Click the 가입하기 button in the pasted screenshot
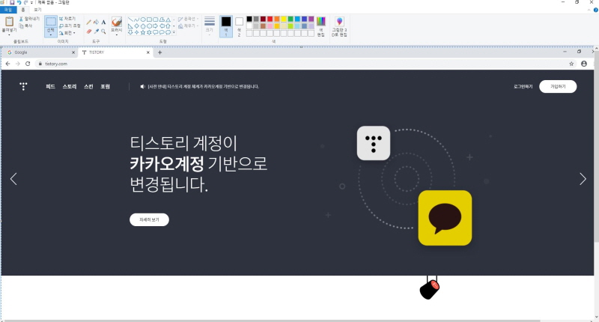 pyautogui.click(x=558, y=87)
